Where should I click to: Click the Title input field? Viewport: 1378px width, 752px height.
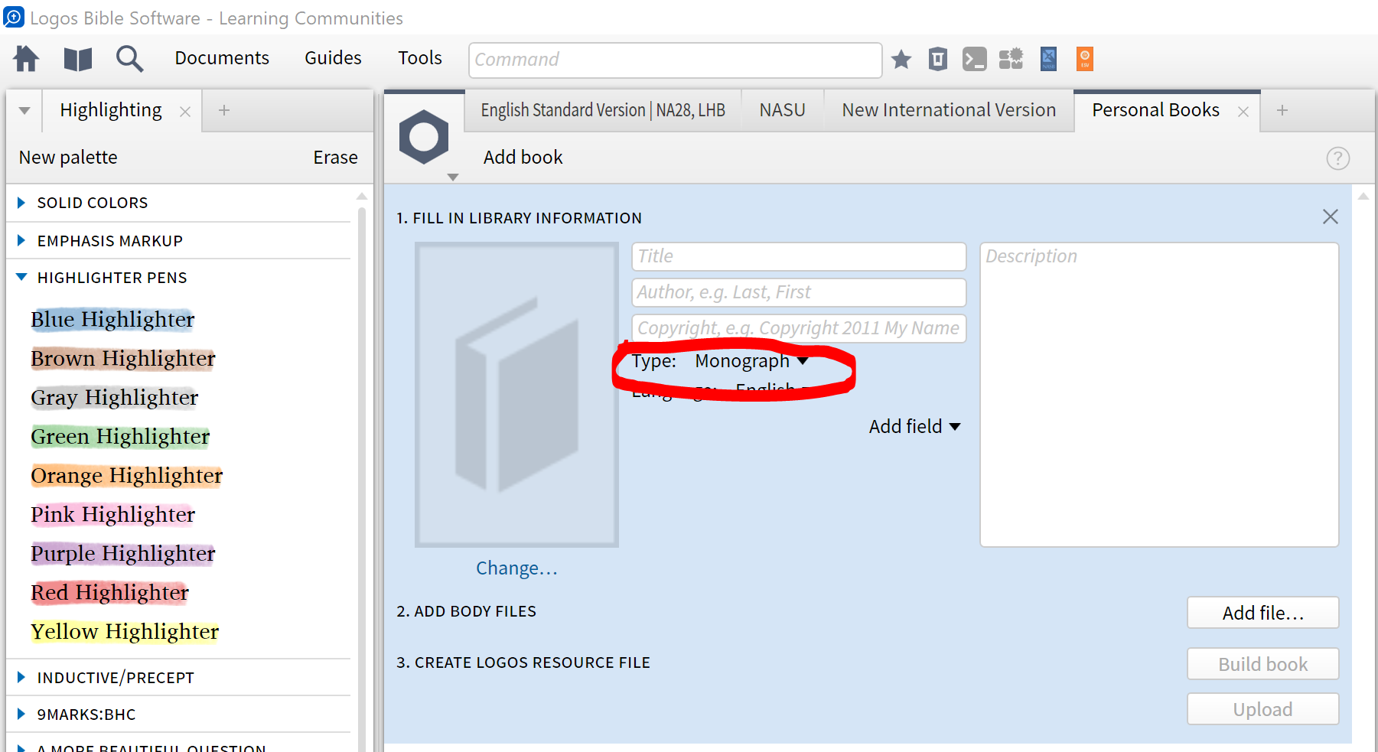[799, 256]
